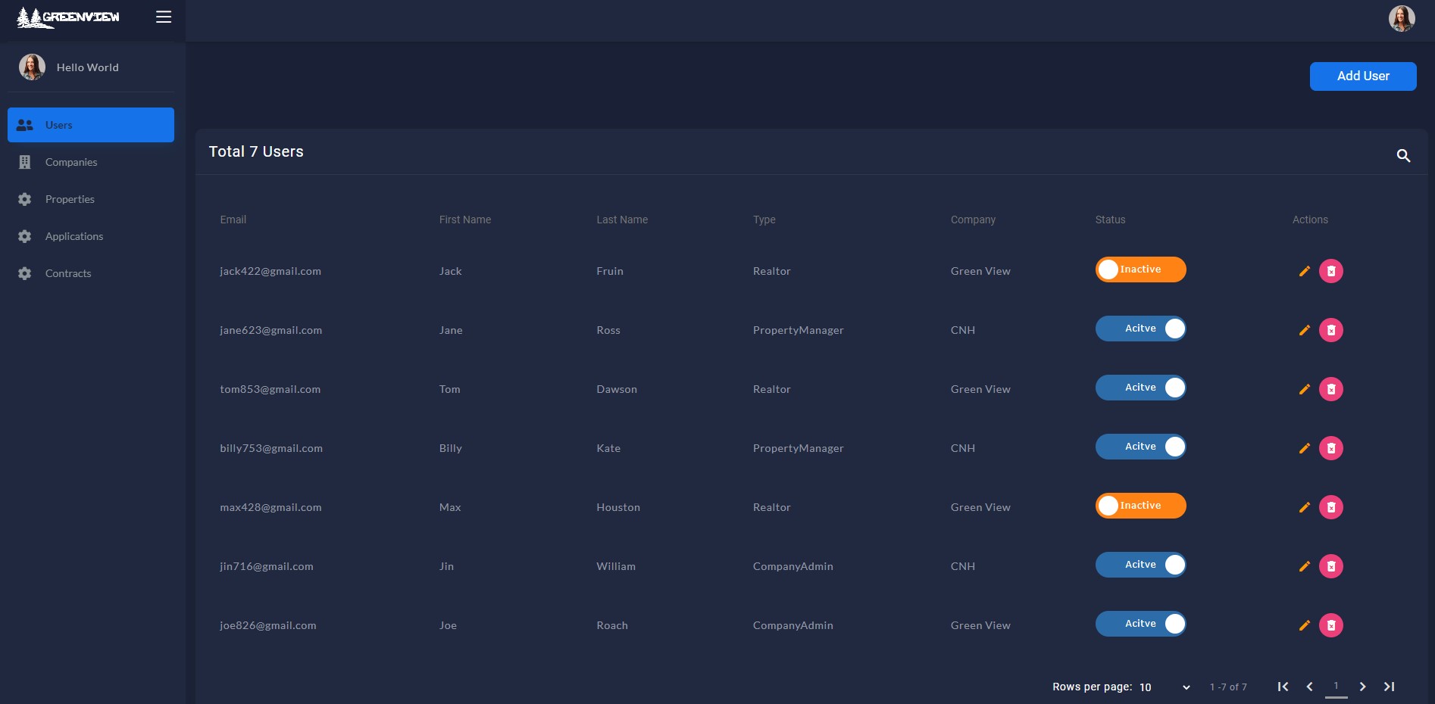The width and height of the screenshot is (1435, 704).
Task: Edit user jack422@gmail.com with pencil icon
Action: point(1304,271)
